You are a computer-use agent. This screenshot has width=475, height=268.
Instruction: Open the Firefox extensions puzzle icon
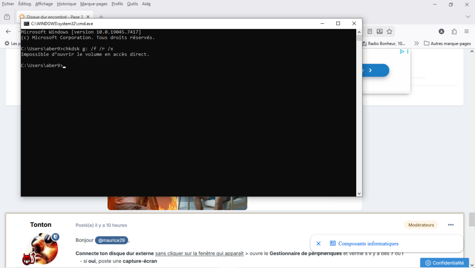pos(454,31)
